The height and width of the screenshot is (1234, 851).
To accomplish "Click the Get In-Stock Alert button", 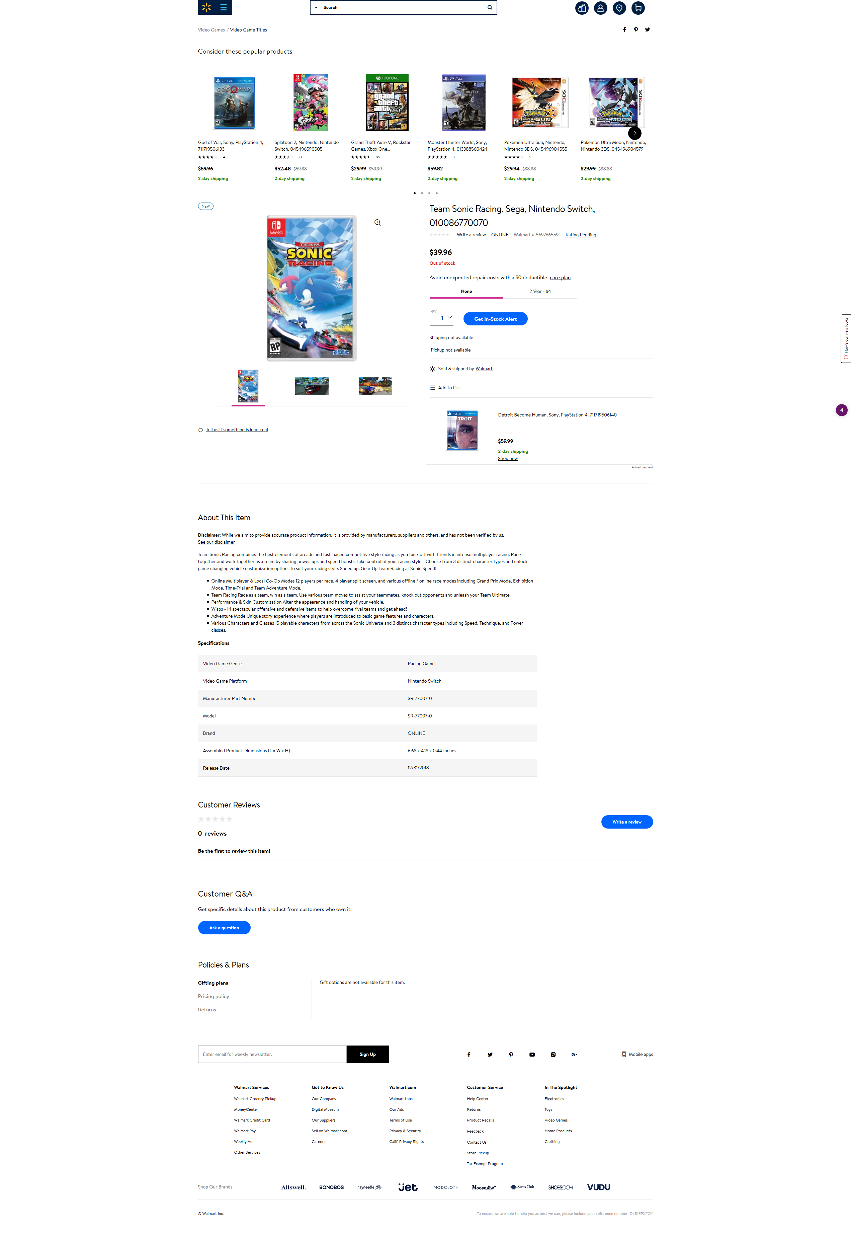I will 495,319.
